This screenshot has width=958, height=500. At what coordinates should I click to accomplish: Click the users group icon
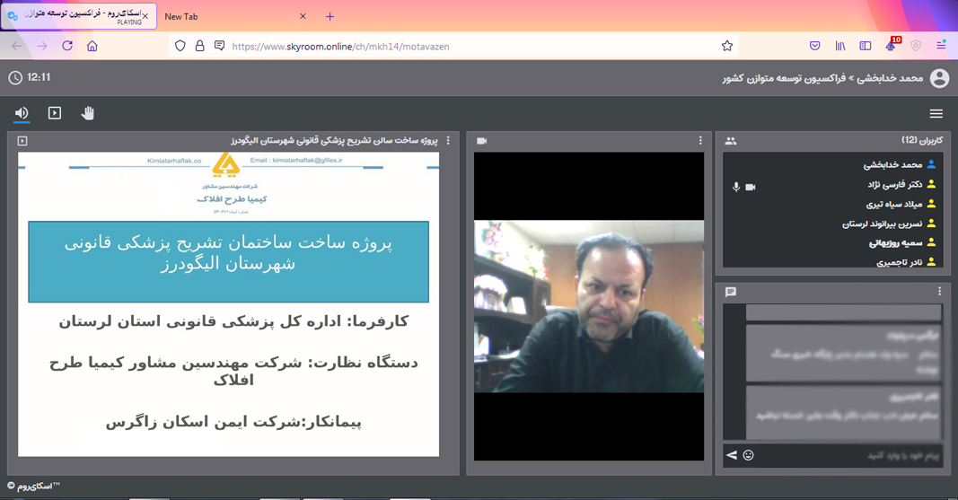click(x=731, y=141)
